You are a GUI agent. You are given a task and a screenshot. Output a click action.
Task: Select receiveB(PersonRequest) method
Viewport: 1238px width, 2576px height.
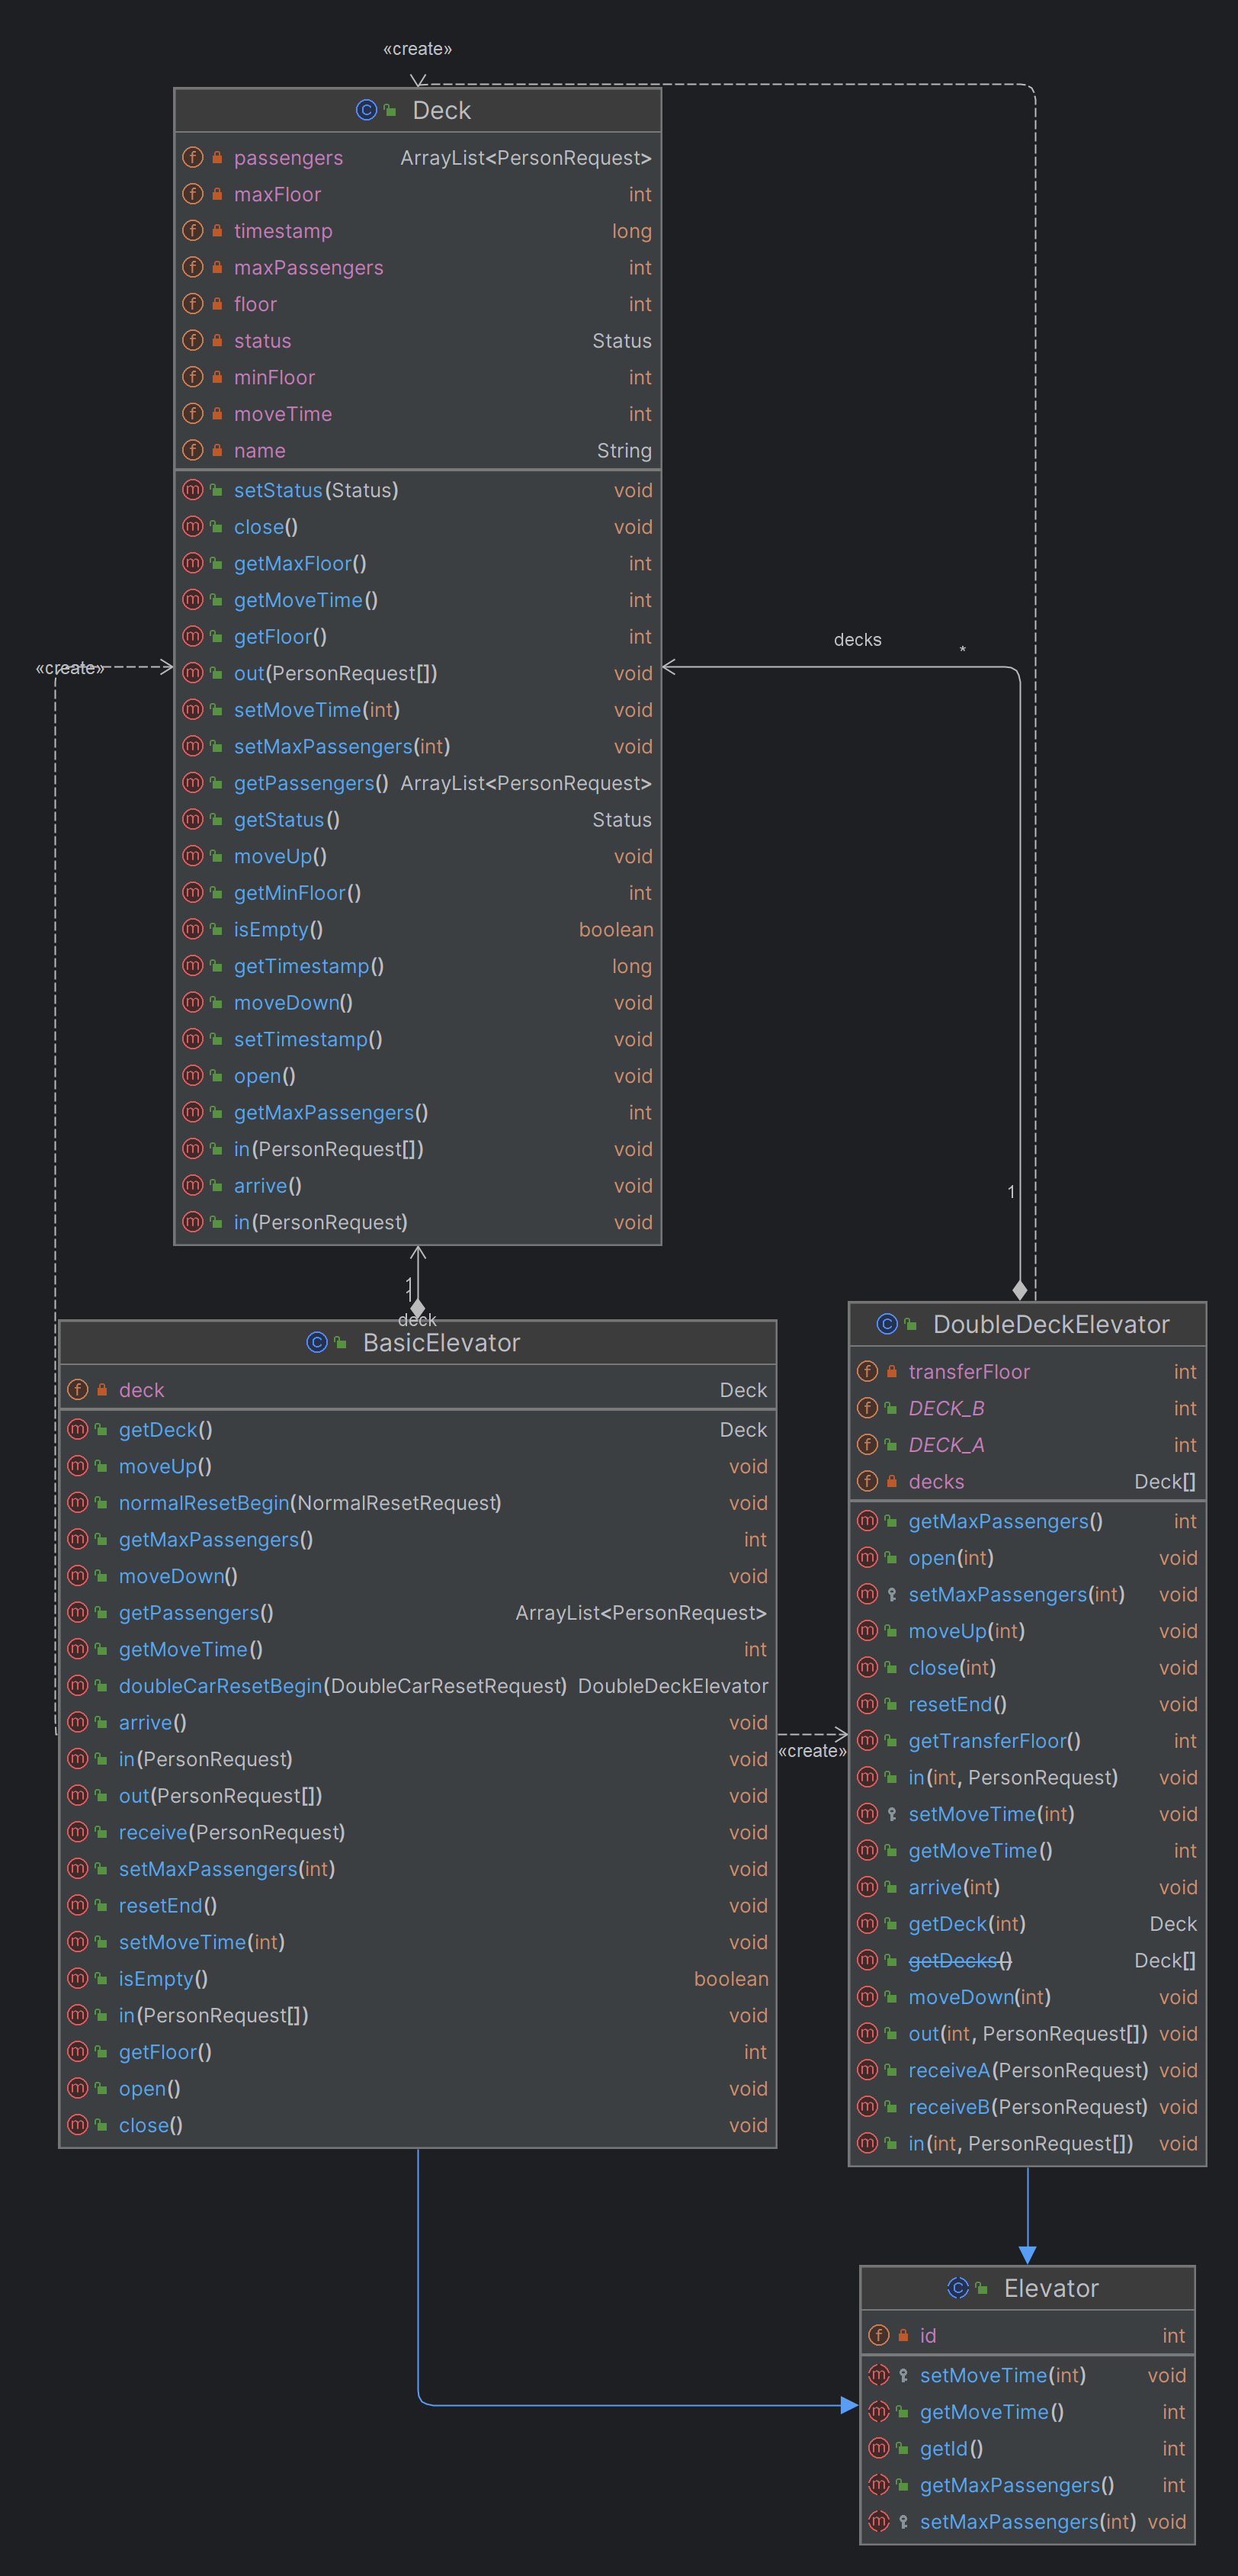point(1027,2106)
